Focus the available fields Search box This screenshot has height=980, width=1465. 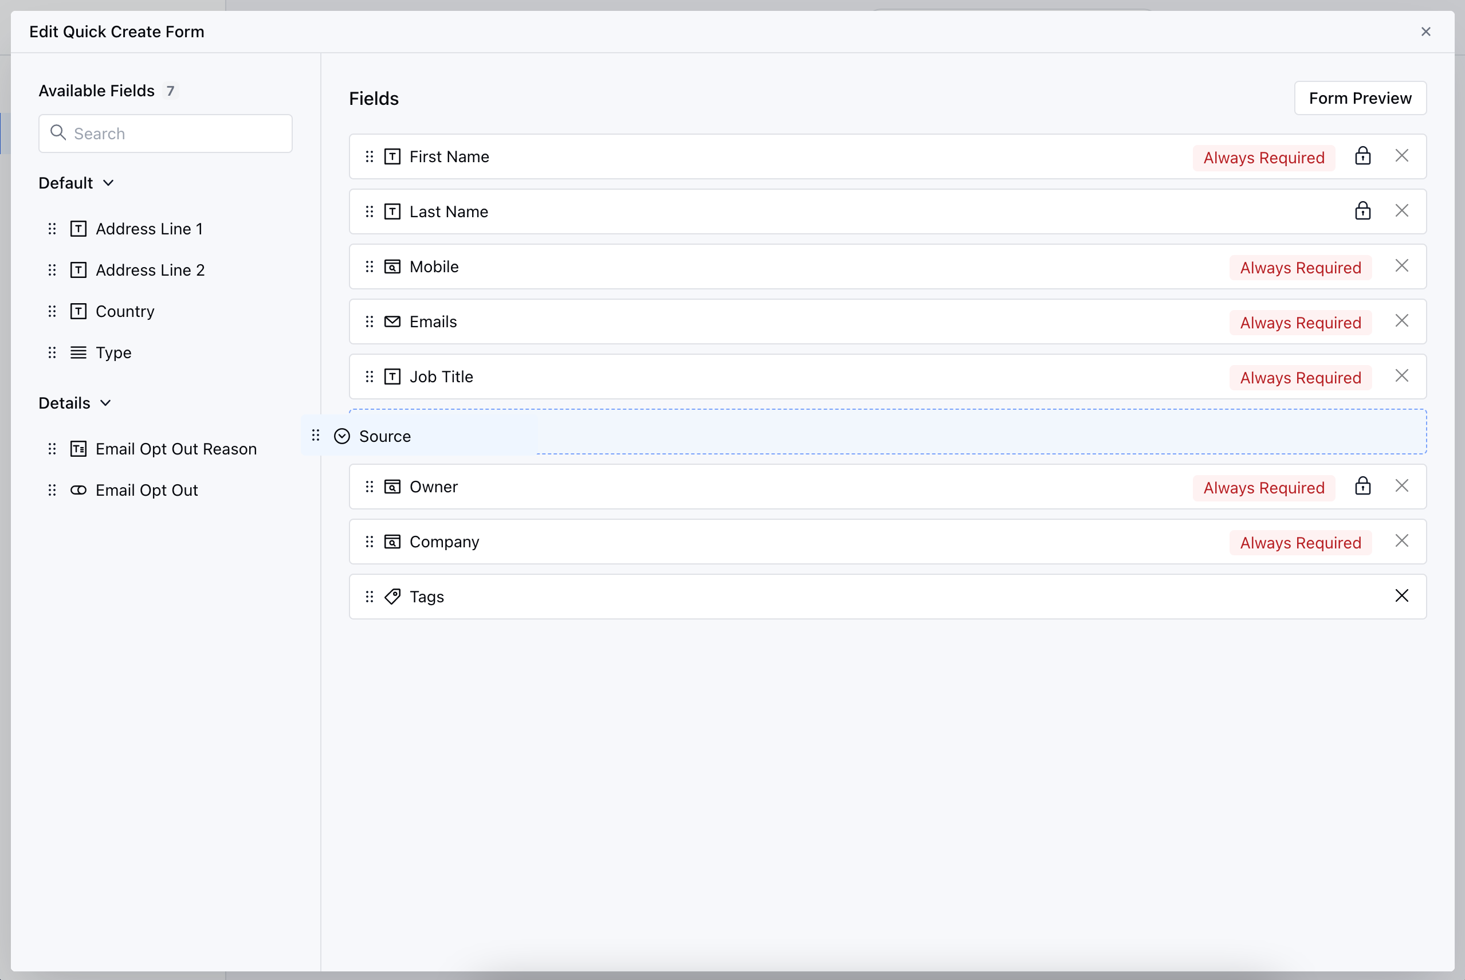pyautogui.click(x=166, y=134)
